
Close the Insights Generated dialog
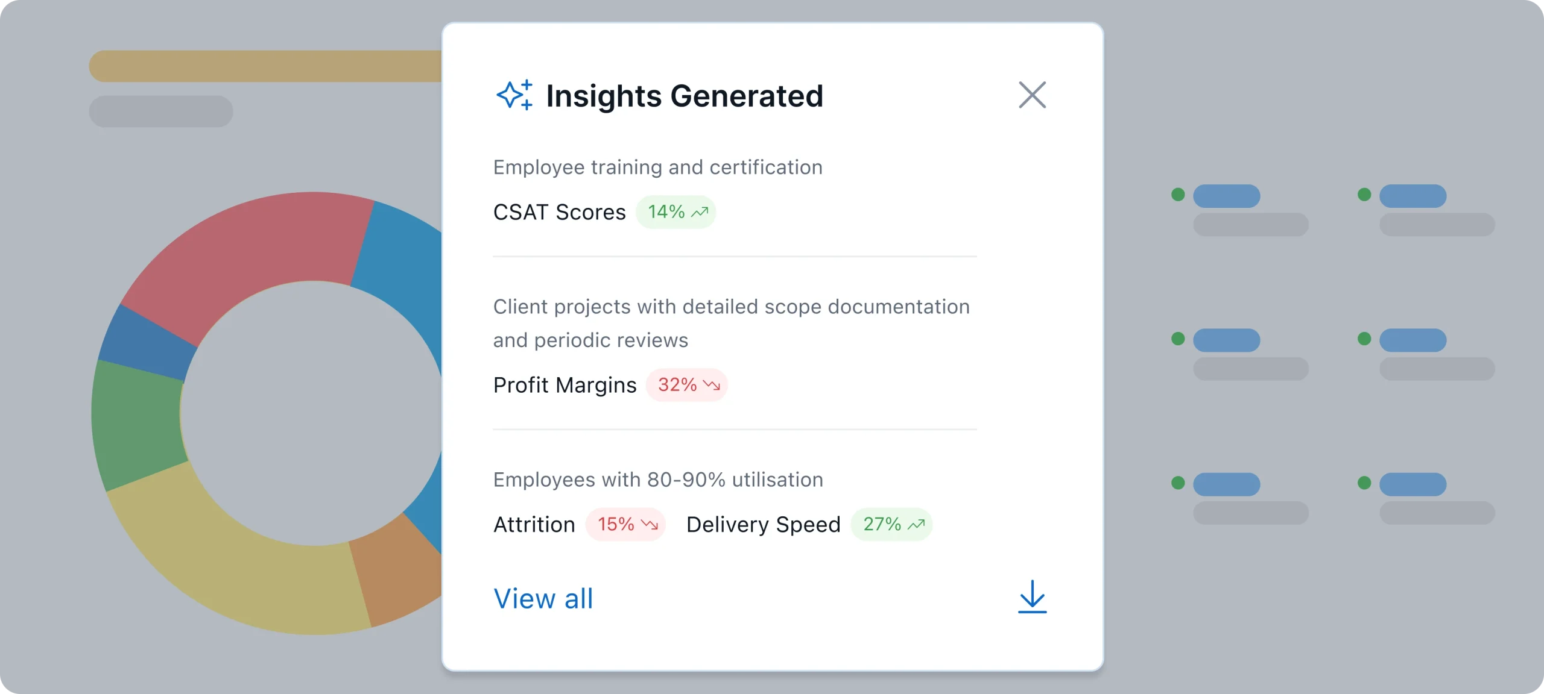coord(1032,95)
